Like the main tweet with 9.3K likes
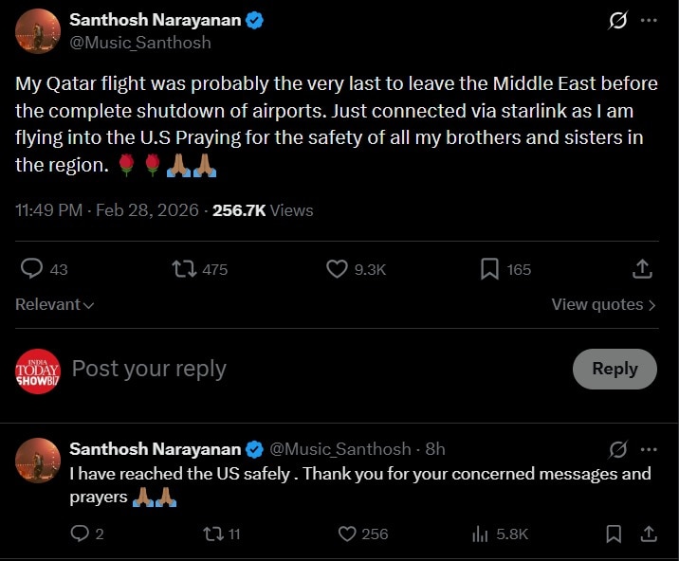 tap(338, 269)
